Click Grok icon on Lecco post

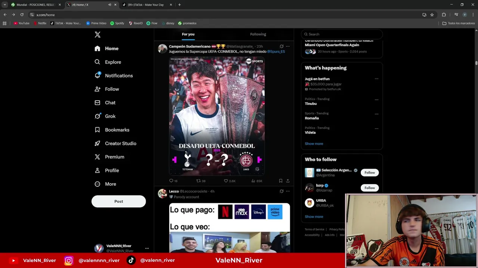pos(282,191)
